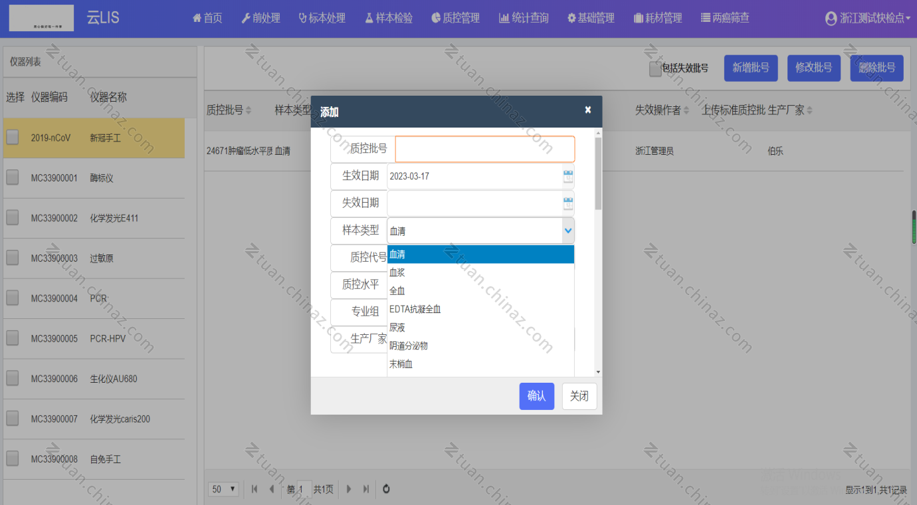
Task: Open the page size 50 dropdown
Action: pyautogui.click(x=224, y=489)
